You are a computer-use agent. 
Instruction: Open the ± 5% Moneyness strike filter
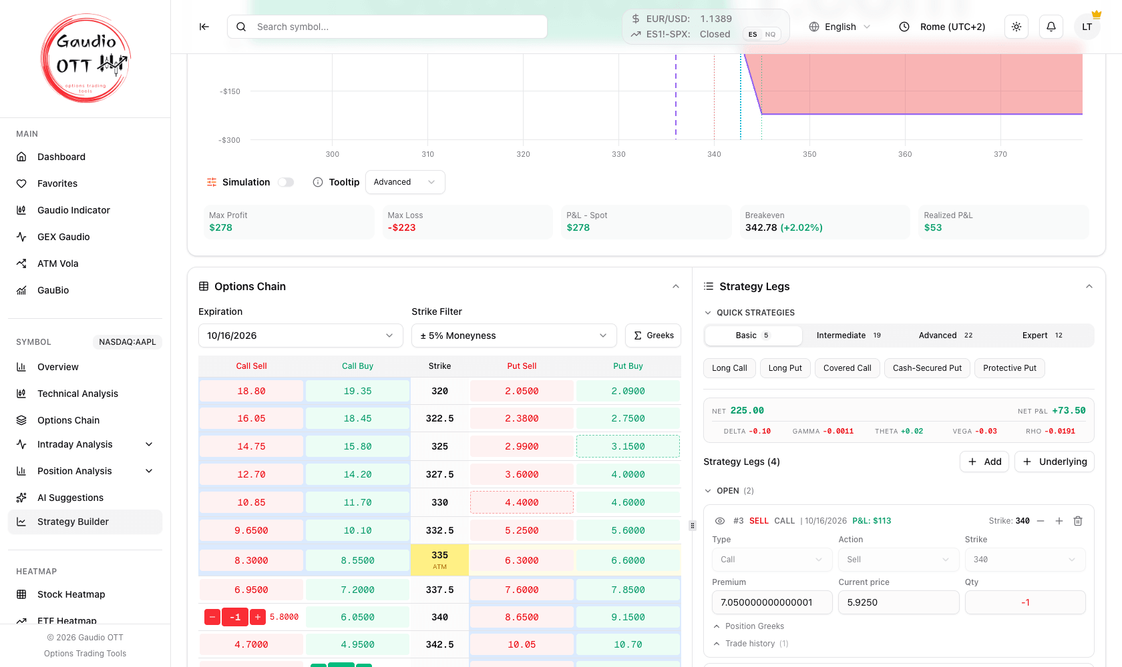pos(514,336)
